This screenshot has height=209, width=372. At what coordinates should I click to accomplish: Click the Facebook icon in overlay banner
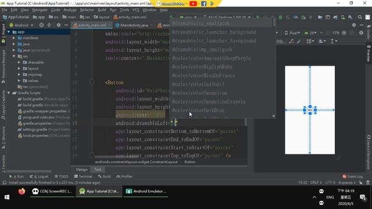(x=203, y=3)
